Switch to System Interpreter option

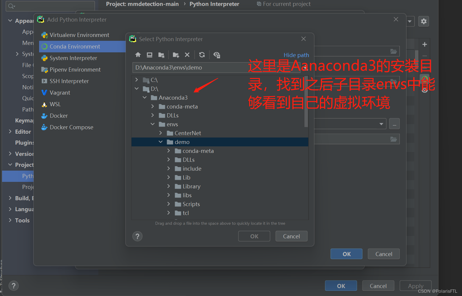pos(73,58)
